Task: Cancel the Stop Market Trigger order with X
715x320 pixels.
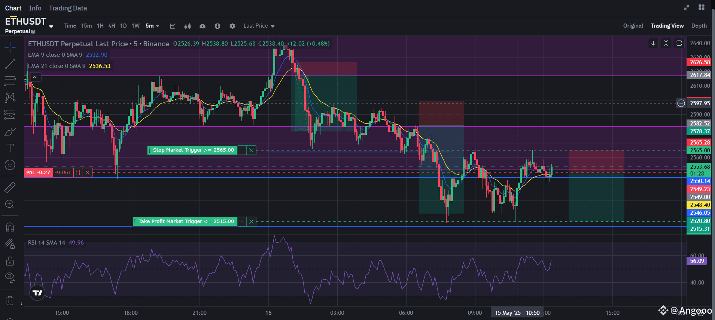Action: 252,150
